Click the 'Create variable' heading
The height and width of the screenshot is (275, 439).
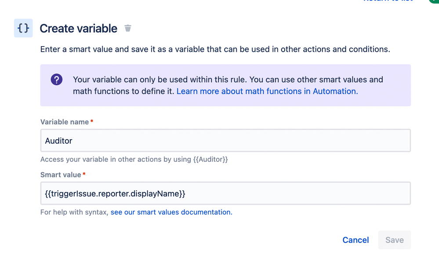tap(78, 28)
